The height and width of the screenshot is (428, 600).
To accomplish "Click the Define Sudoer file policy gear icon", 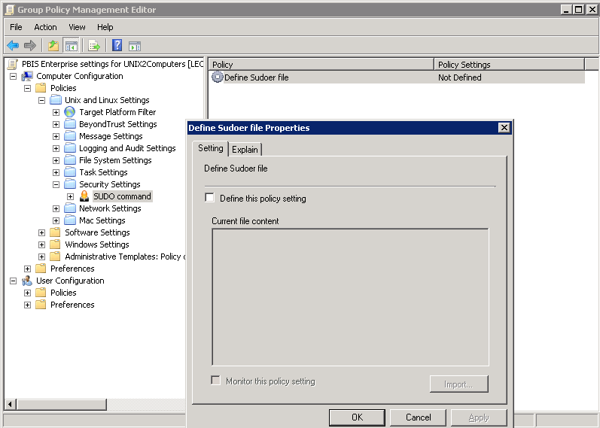I will tap(217, 77).
